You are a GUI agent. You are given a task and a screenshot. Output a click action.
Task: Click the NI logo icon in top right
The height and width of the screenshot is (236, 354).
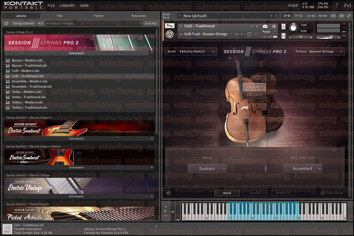pos(347,6)
